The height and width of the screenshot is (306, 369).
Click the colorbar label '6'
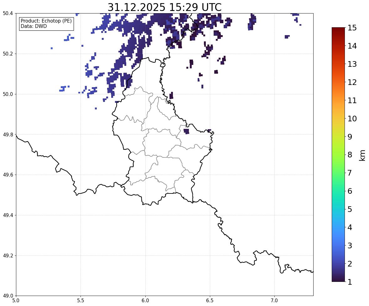tap(350, 191)
